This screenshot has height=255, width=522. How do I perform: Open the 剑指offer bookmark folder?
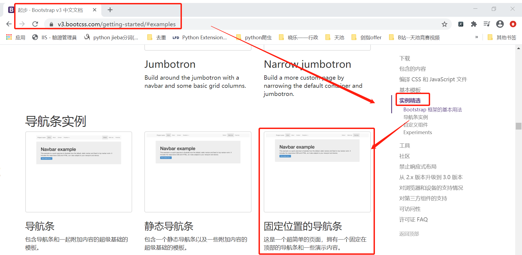(x=366, y=37)
